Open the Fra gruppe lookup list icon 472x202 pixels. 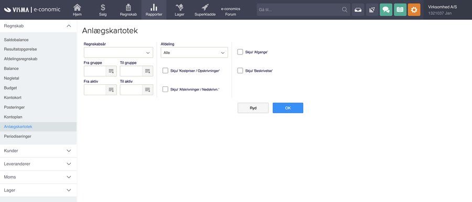(x=111, y=71)
